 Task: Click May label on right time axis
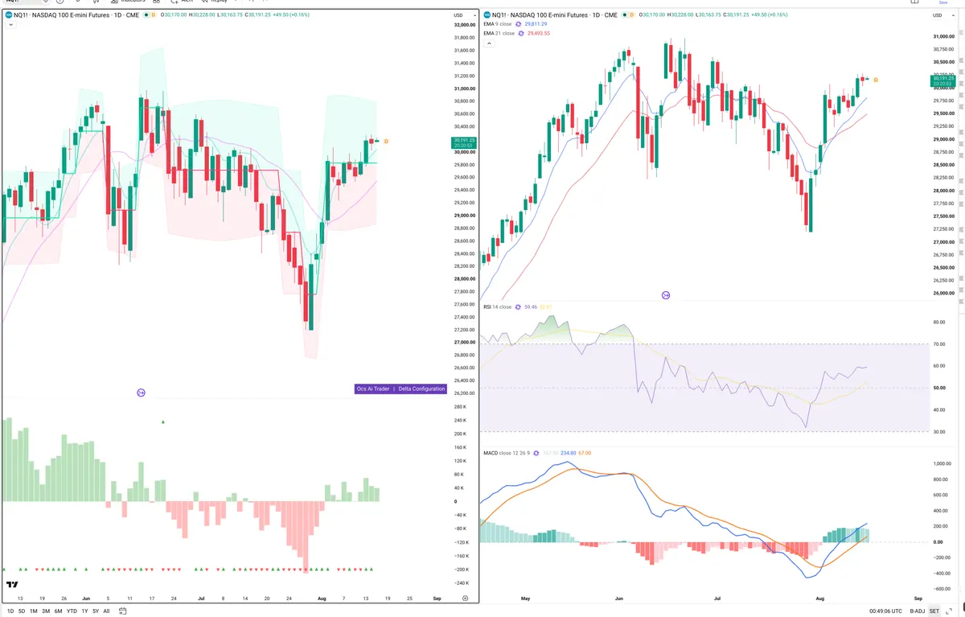coord(526,598)
